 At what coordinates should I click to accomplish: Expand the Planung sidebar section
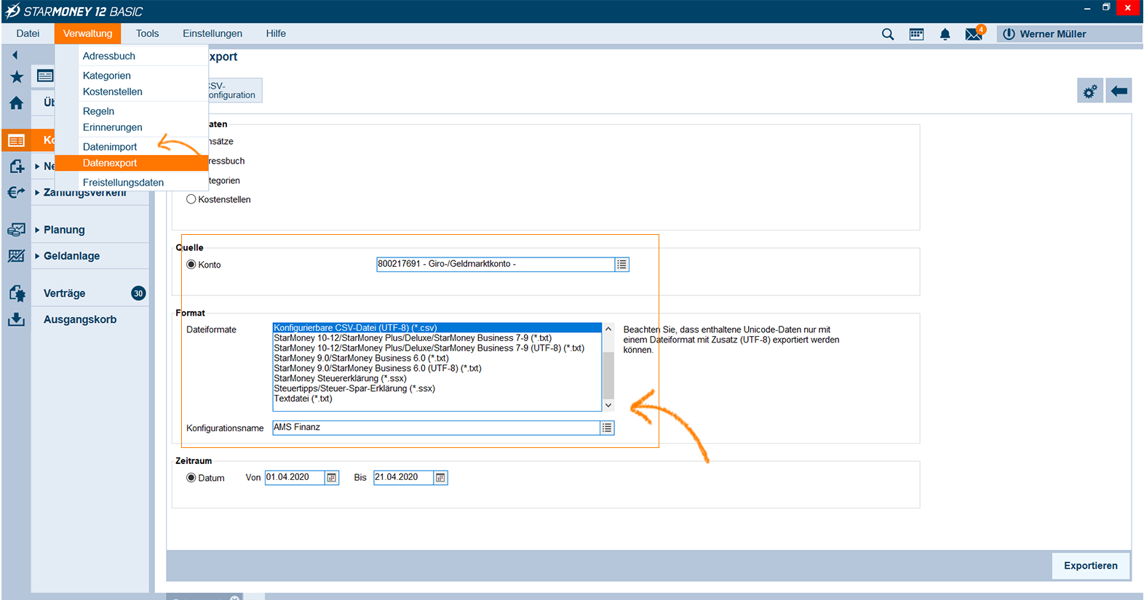pyautogui.click(x=64, y=230)
